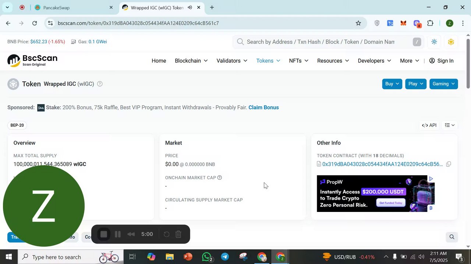Copy the token contract address
Screen dimensions: 471x264
[449, 164]
